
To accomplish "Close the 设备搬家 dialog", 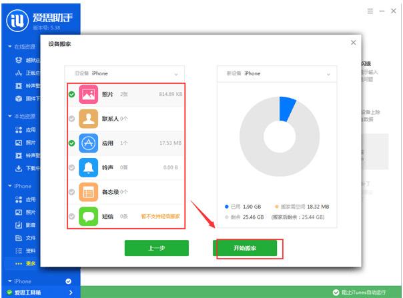I will coord(354,43).
